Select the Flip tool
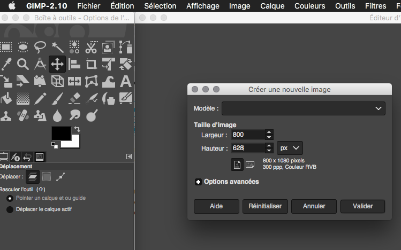This screenshot has height=250, width=401. [74, 81]
